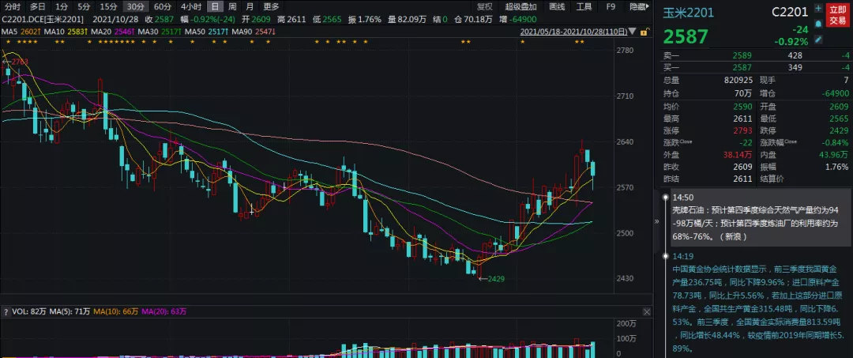Open the 画线 drawing tools

[x=557, y=7]
